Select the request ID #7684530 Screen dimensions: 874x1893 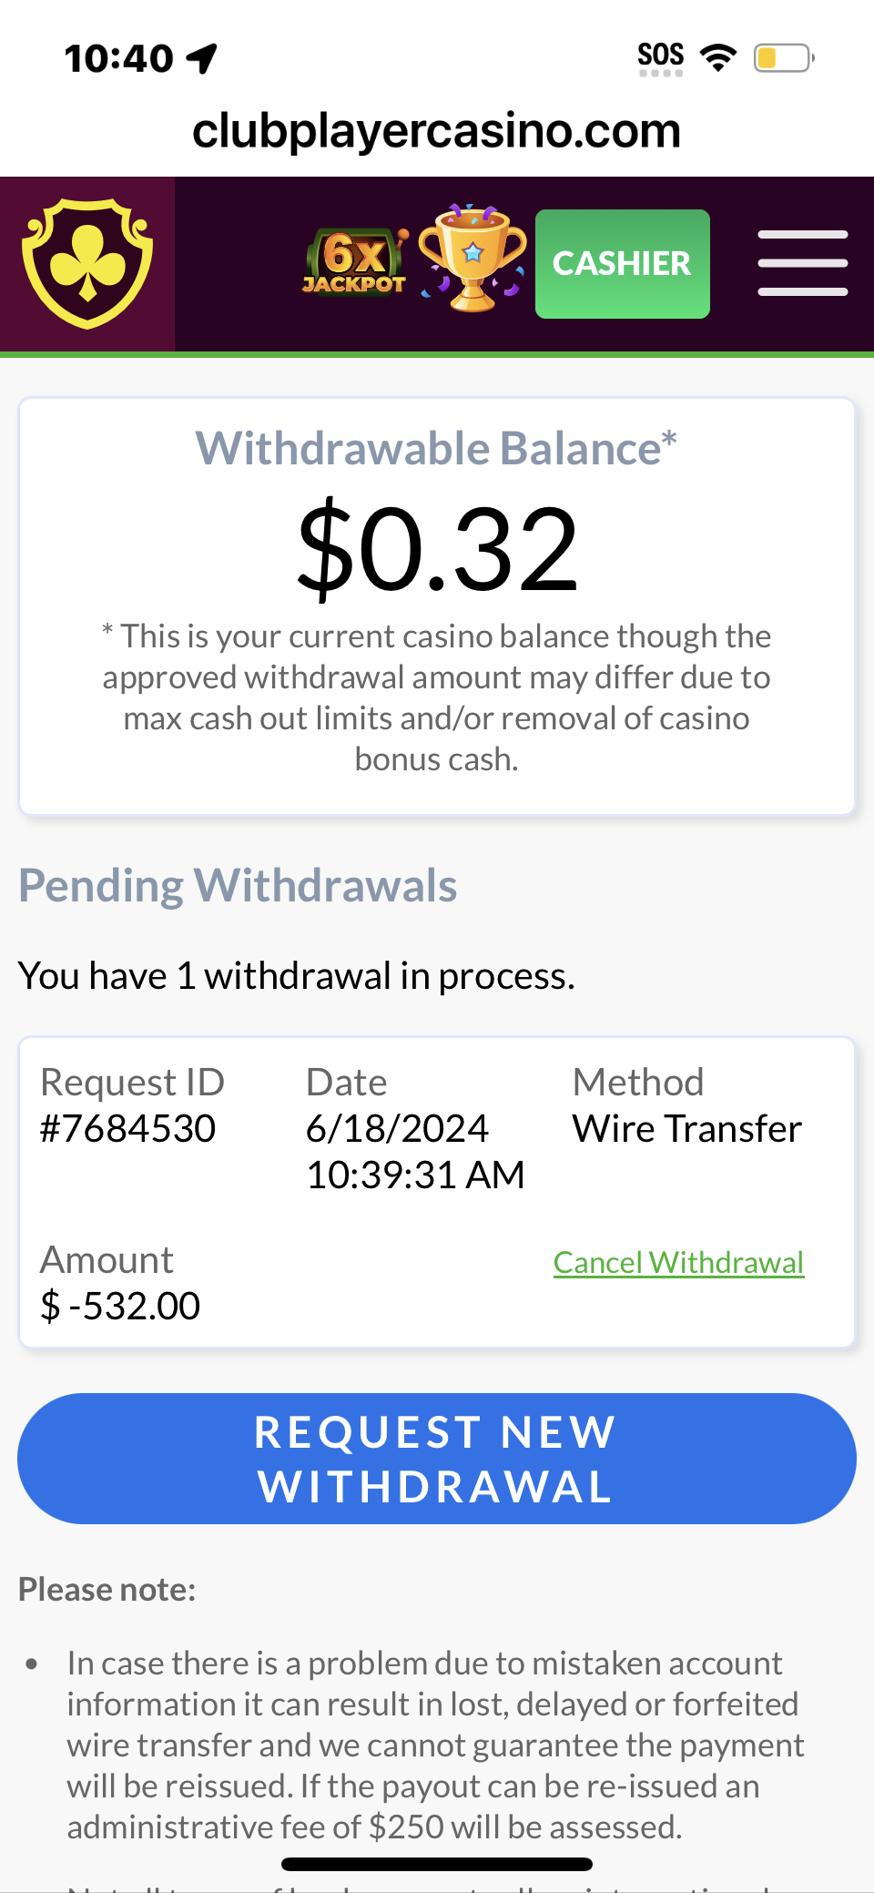click(x=128, y=1128)
